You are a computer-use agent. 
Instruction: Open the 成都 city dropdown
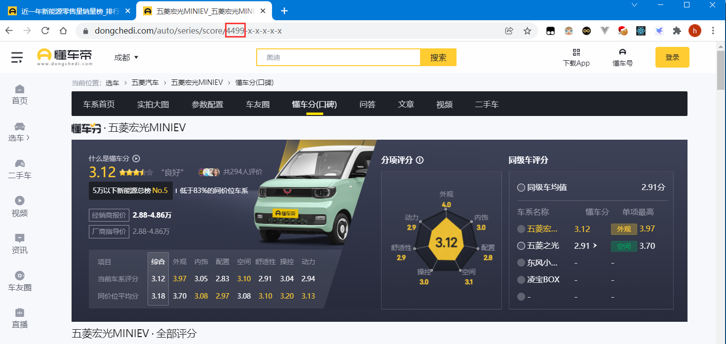126,57
